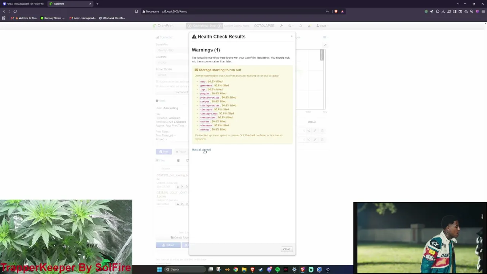487x274 pixels.
Task: Click Mark all as read link
Action: 201,150
